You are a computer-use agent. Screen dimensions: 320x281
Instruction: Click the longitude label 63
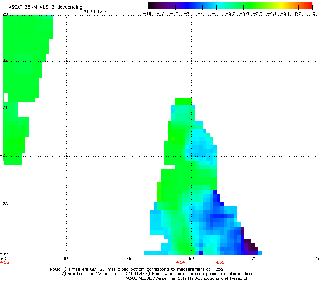[66, 259]
